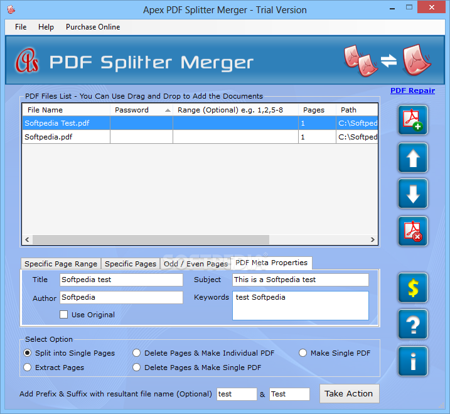
Task: Click the Password column sort arrow
Action: point(168,111)
